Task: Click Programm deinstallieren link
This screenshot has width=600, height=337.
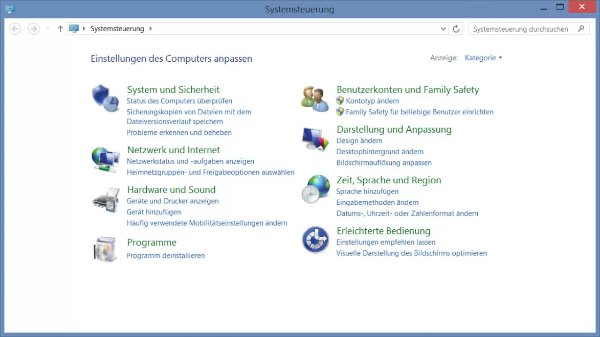Action: [x=166, y=256]
